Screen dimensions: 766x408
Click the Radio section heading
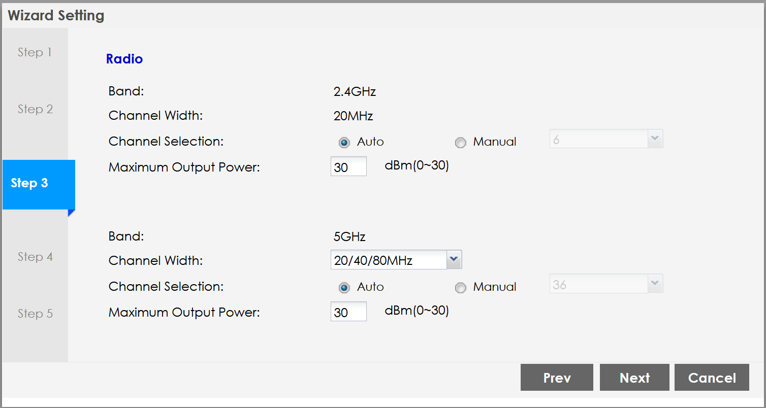pos(124,59)
